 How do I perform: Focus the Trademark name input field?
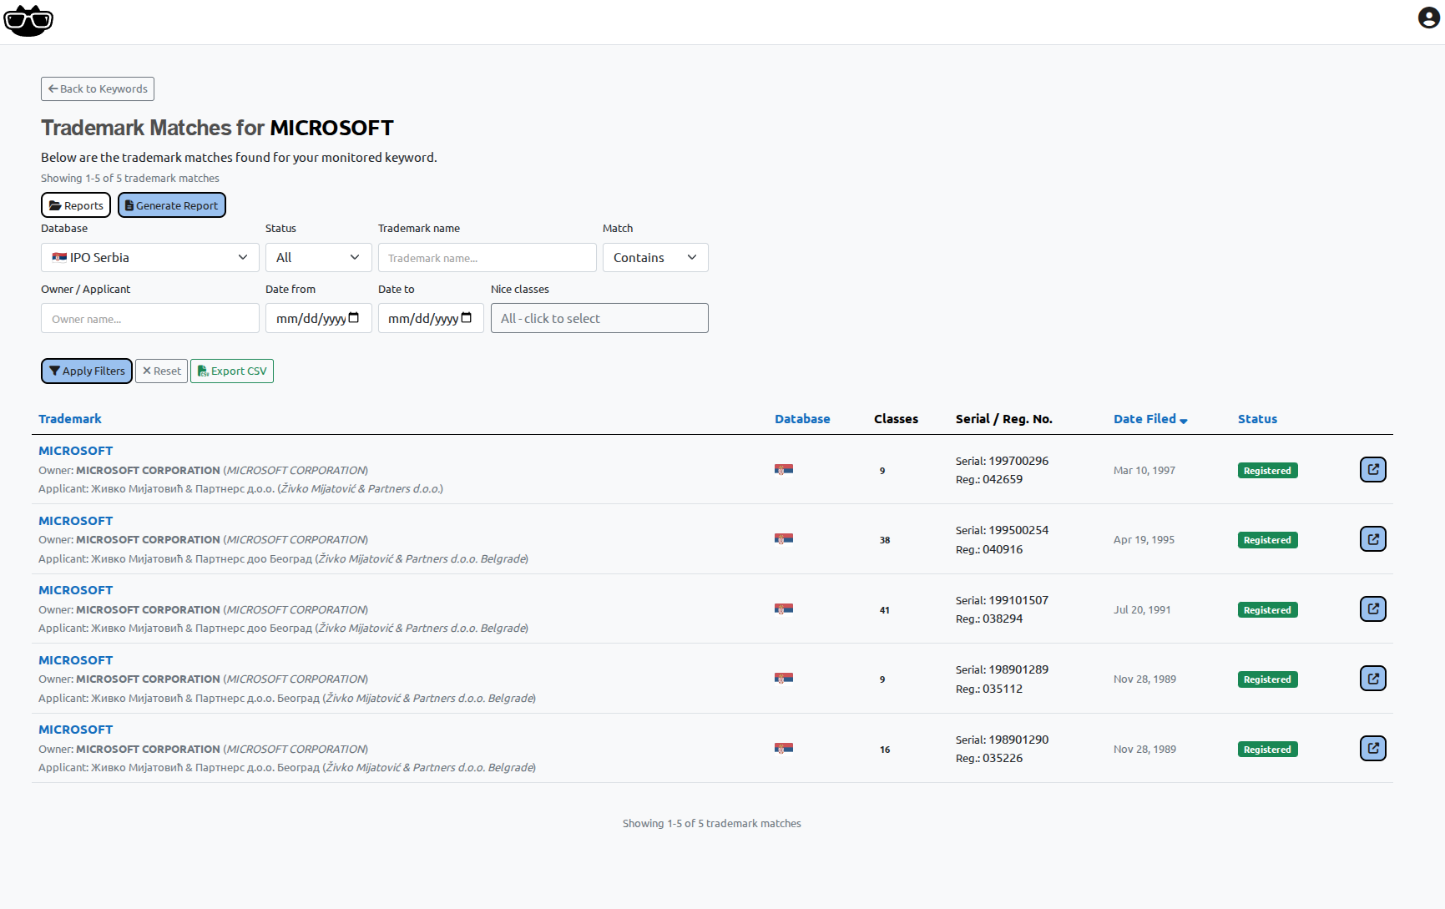tap(488, 258)
